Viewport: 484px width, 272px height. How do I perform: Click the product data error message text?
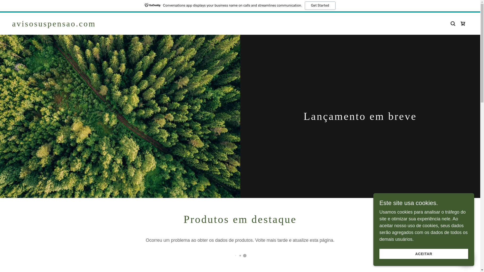click(x=240, y=240)
